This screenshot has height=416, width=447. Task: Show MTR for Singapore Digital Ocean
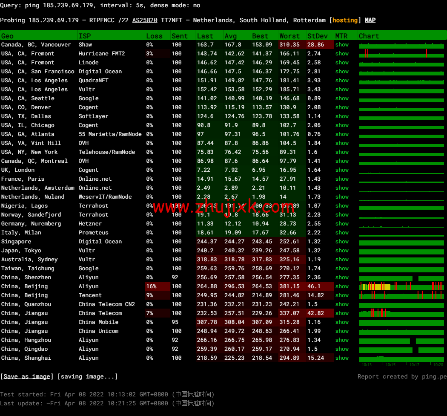click(341, 242)
